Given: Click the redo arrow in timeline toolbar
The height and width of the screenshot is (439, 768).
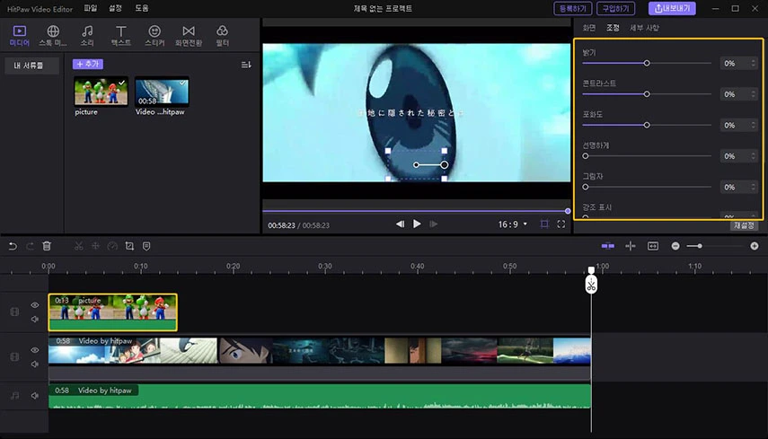Looking at the screenshot, I should point(30,246).
